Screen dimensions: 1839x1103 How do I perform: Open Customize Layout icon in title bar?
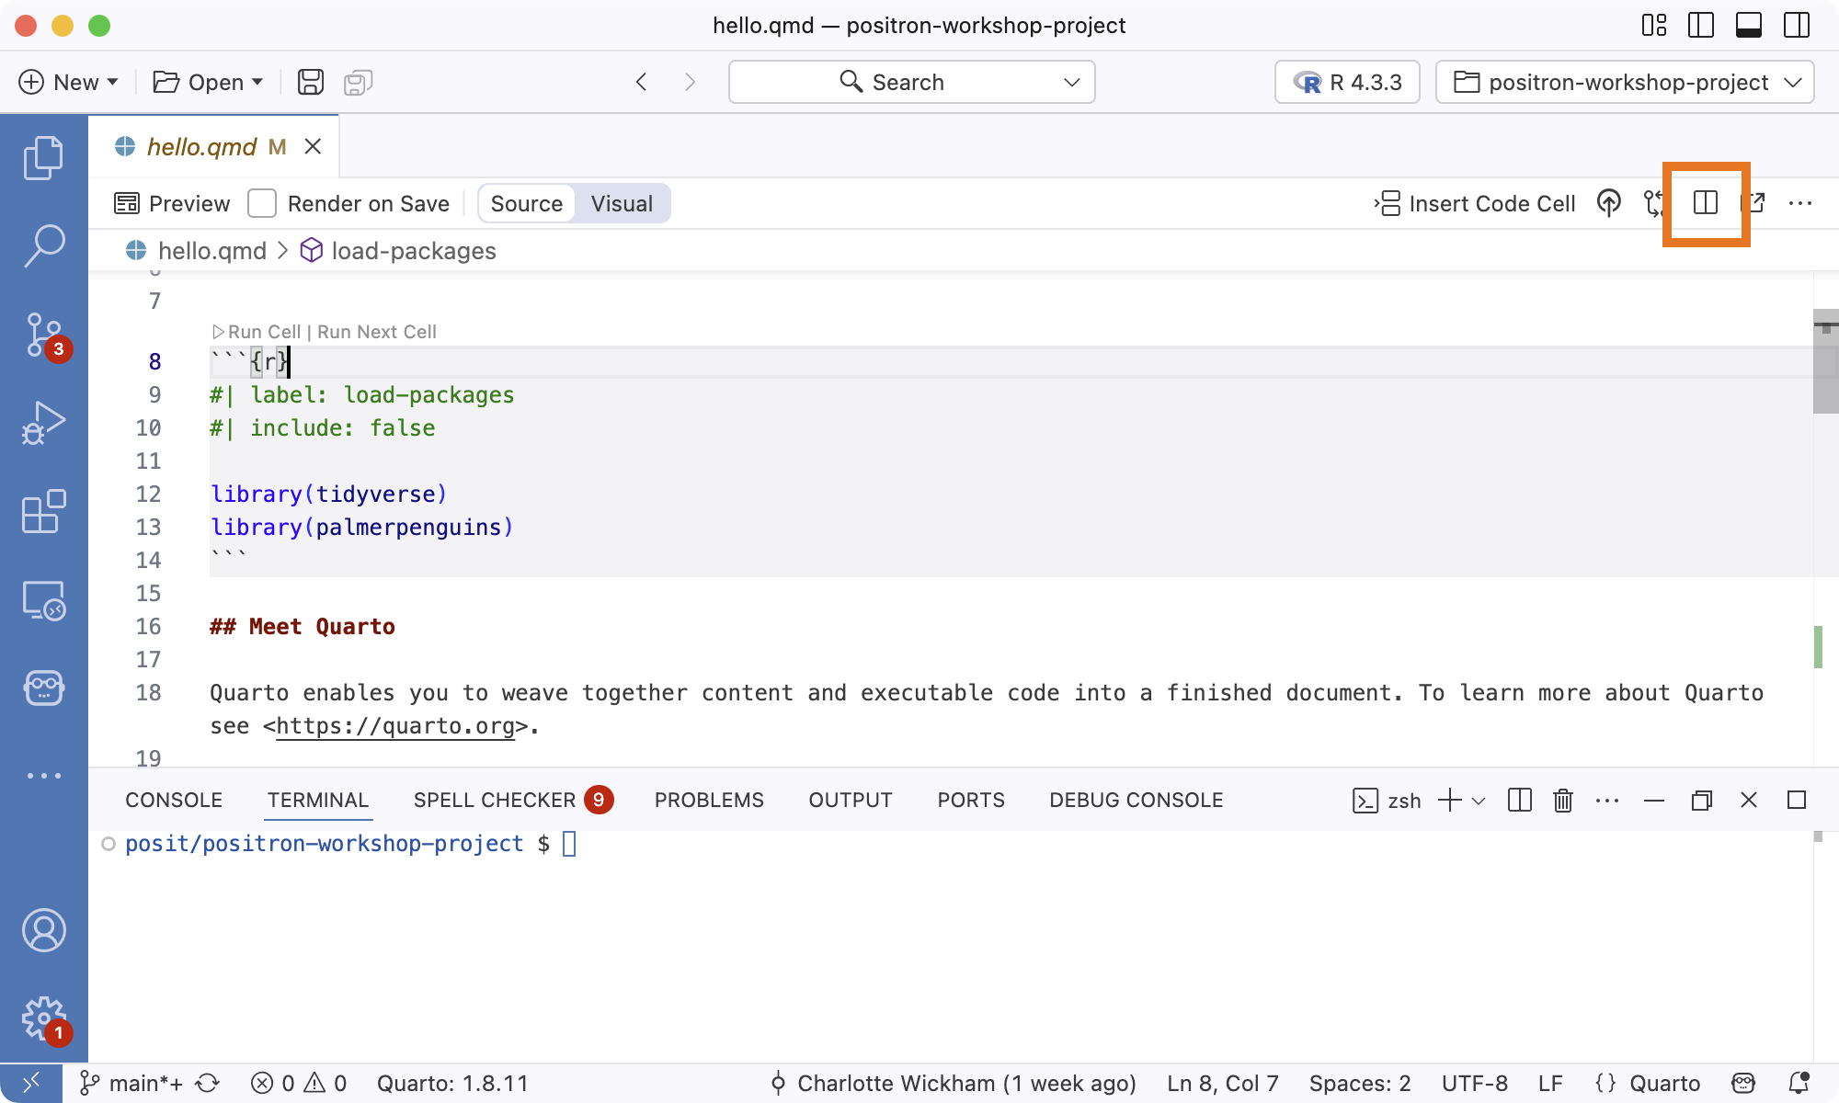pyautogui.click(x=1654, y=25)
